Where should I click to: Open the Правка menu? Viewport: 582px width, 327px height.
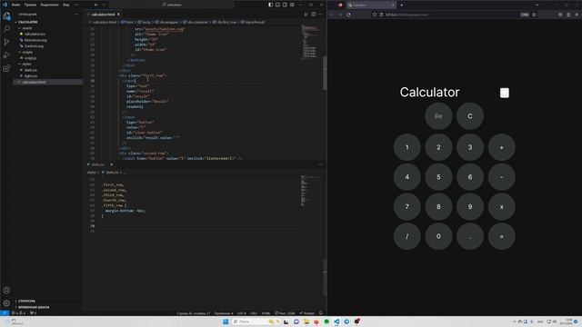[x=30, y=5]
